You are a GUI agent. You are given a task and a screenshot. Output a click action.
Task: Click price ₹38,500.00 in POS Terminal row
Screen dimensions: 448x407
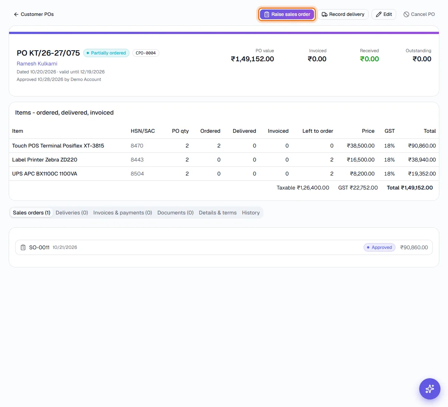click(x=361, y=146)
